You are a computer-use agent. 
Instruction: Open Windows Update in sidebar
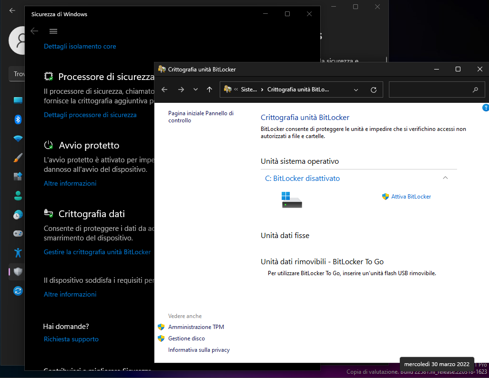[x=18, y=291]
